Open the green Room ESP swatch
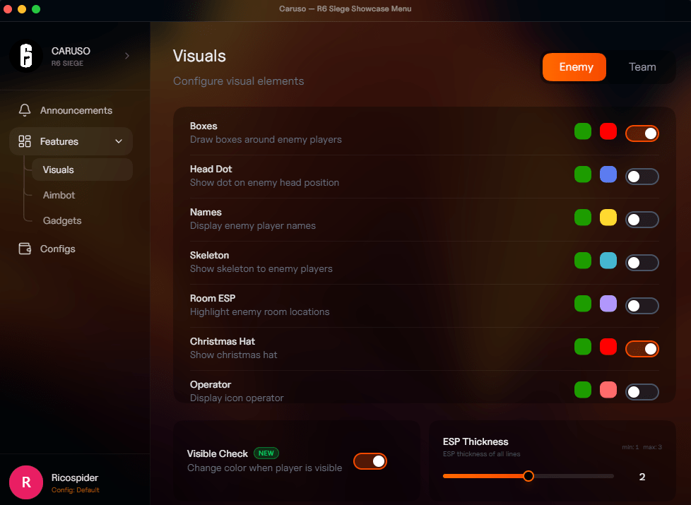691x505 pixels. click(583, 304)
